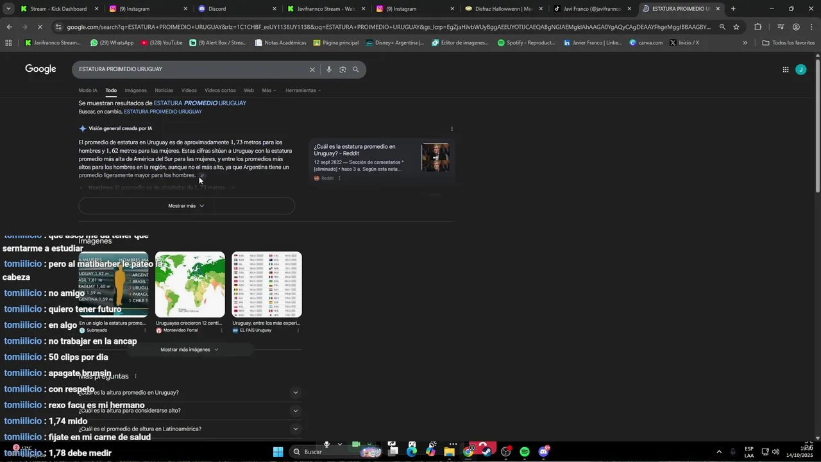Open the canva.com bookmark
This screenshot has height=462, width=821.
tap(646, 43)
